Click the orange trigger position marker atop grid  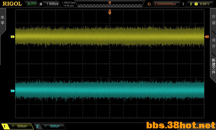coord(110,12)
